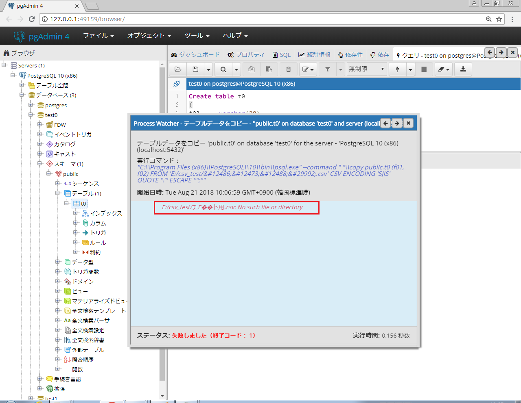This screenshot has height=403, width=521.
Task: Open the edit dropdown button
Action: point(308,69)
